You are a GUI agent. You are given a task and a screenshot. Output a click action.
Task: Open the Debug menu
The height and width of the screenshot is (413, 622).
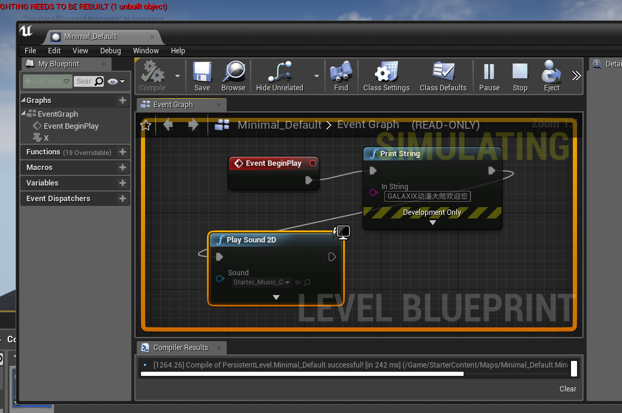point(110,51)
